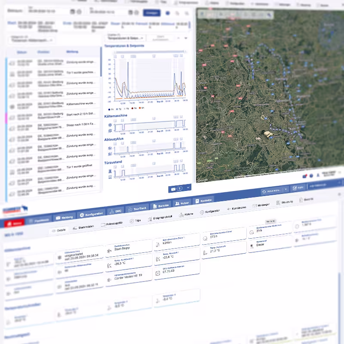Select event row 'Tür 1 wurde geöffnet'
The image size is (344, 344).
click(x=54, y=168)
